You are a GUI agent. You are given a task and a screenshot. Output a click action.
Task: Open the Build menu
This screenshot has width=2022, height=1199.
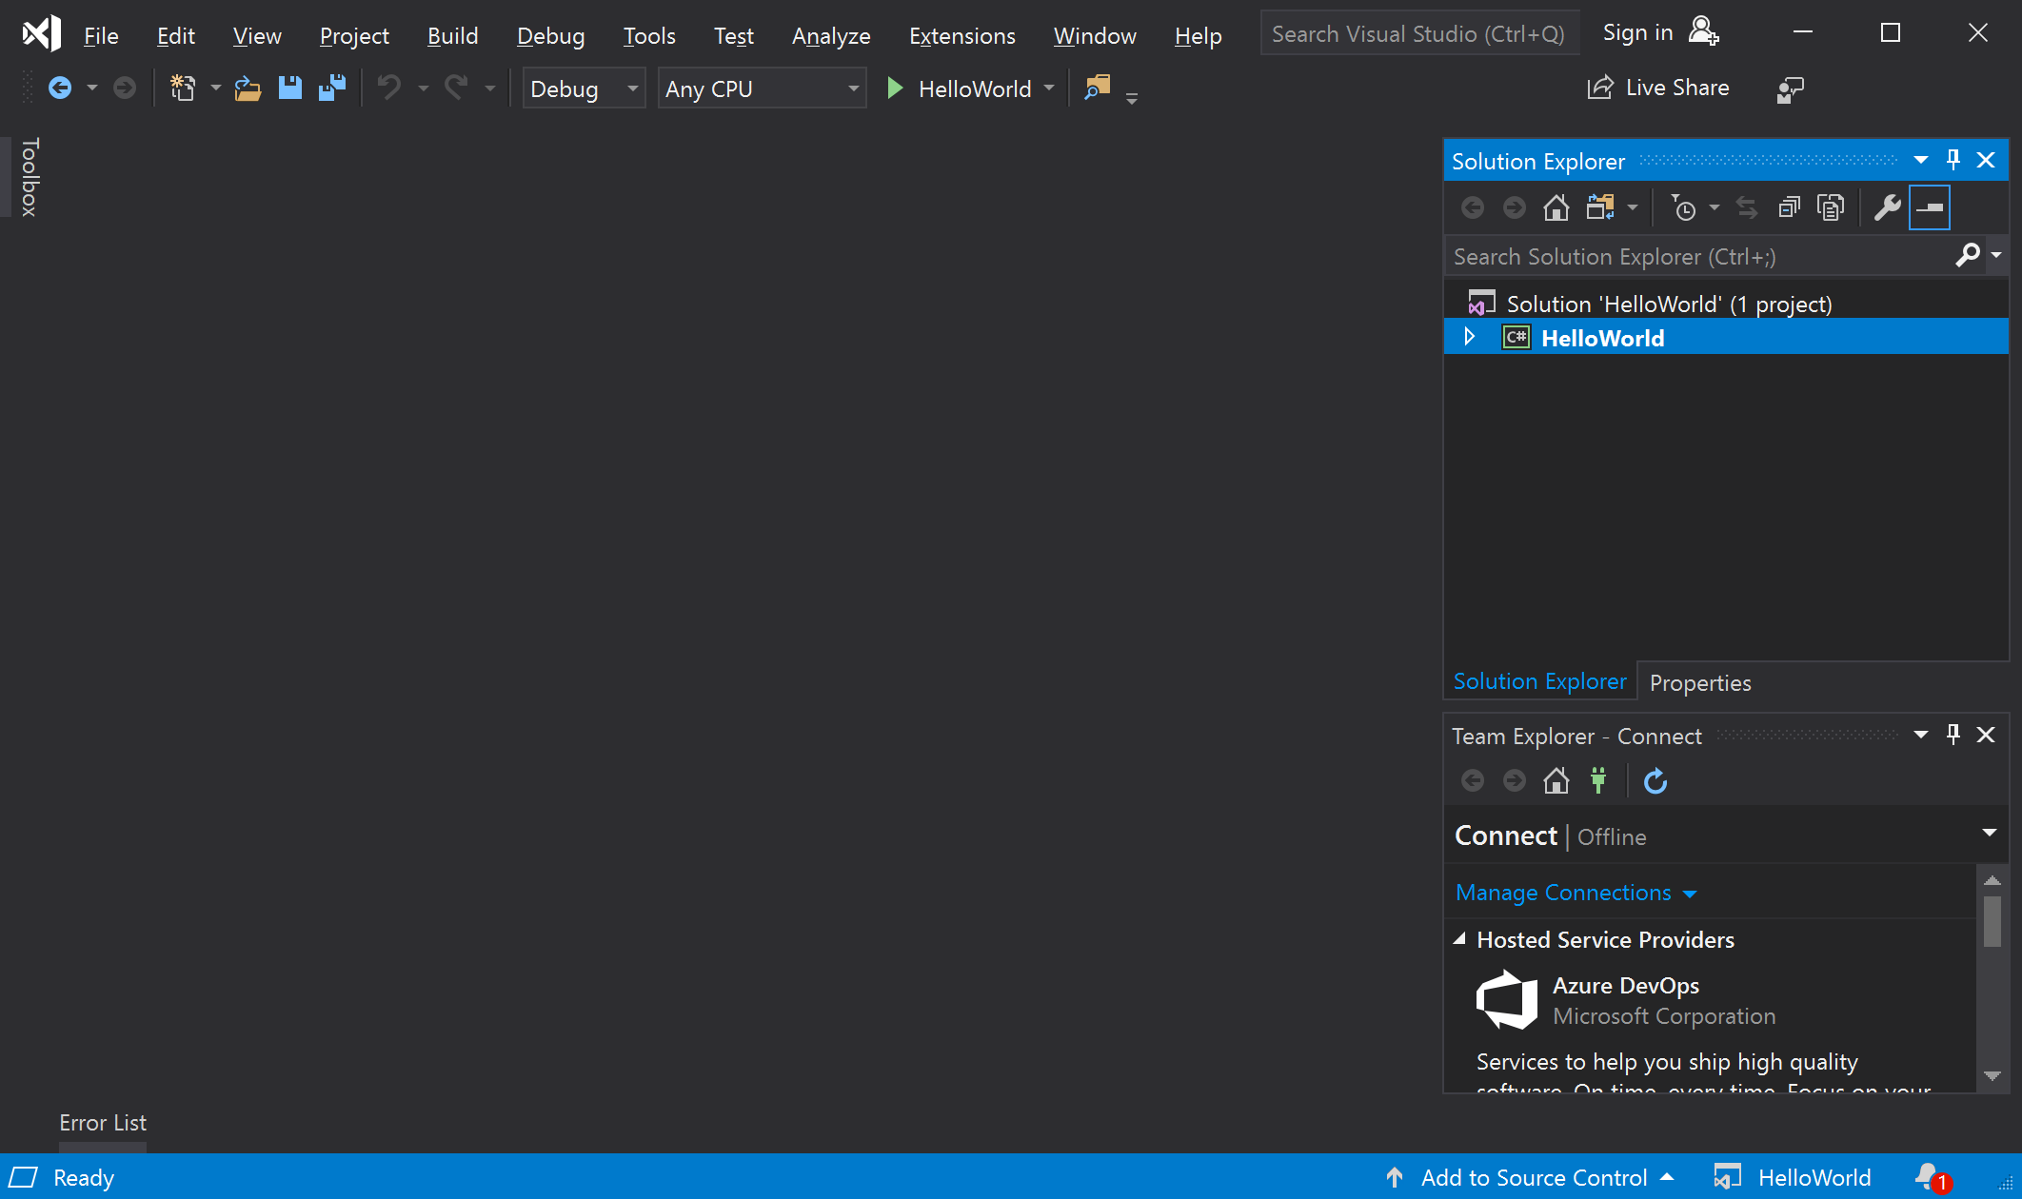451,34
